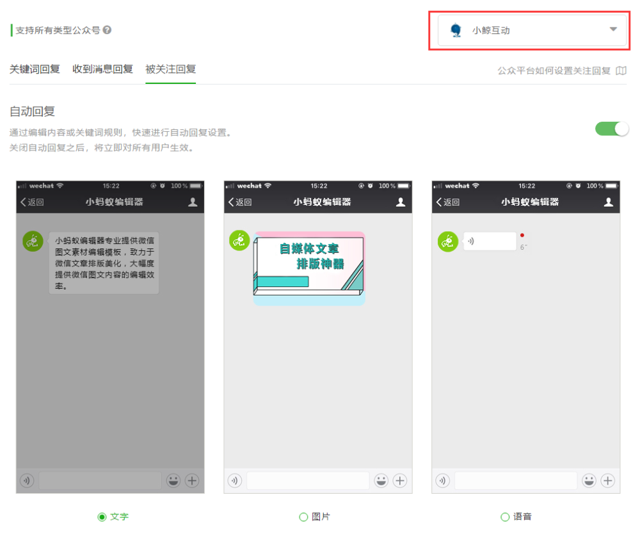The image size is (640, 536).
Task: Click plus icon in text preview
Action: pyautogui.click(x=192, y=481)
